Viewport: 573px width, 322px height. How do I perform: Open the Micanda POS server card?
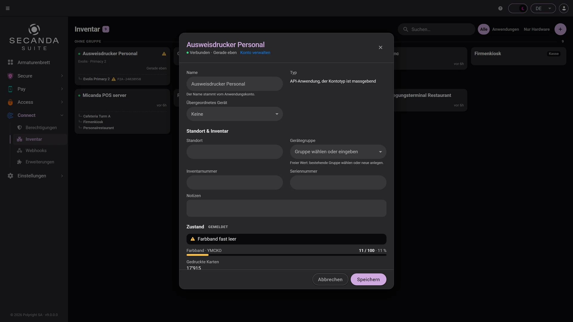coord(122,111)
